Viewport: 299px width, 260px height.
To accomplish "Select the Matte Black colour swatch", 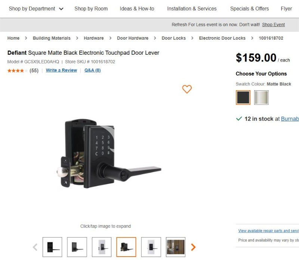I will (243, 98).
